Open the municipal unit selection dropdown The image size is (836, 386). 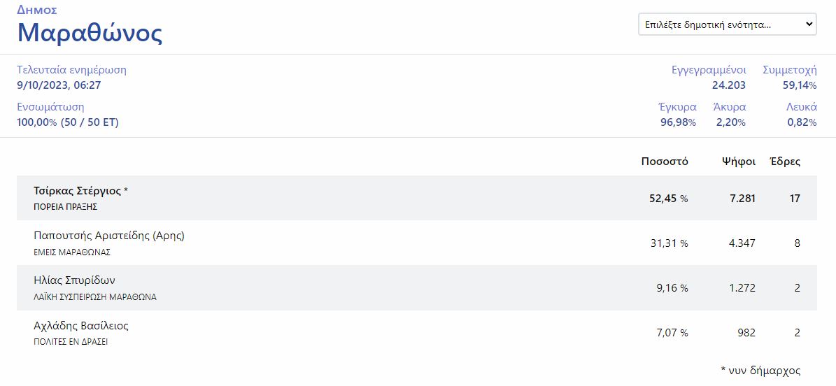[x=727, y=24]
